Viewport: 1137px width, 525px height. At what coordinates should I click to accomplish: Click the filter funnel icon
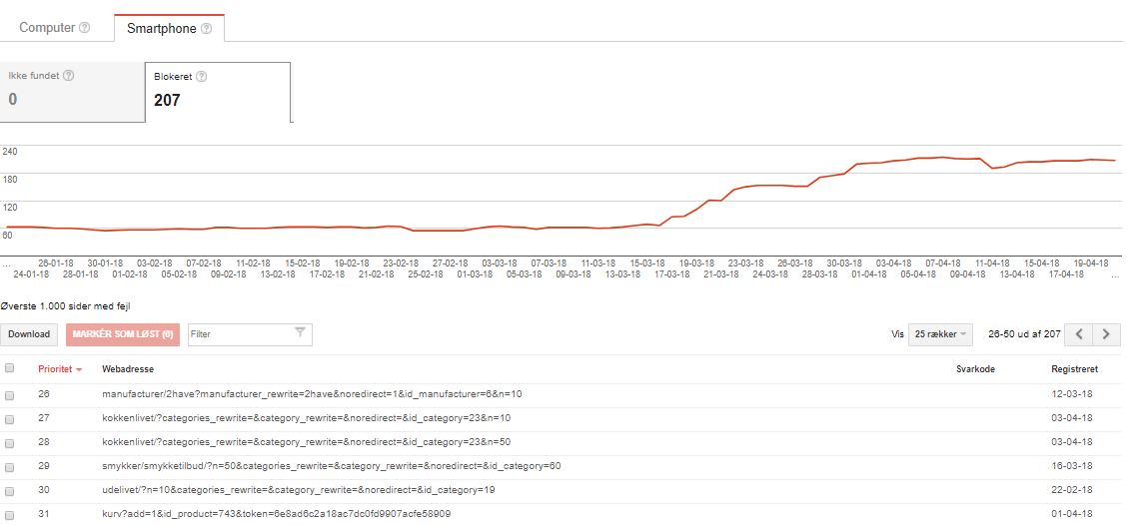coord(300,333)
